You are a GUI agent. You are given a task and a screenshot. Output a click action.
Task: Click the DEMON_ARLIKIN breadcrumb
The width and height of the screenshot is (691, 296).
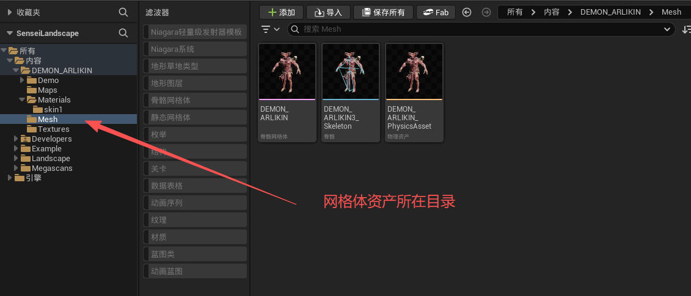610,12
